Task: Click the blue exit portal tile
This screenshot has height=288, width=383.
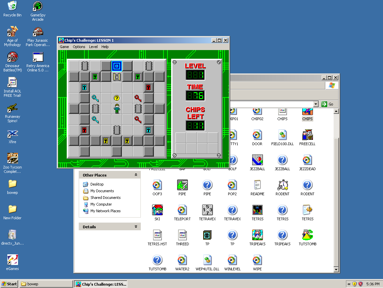Action: click(x=117, y=66)
